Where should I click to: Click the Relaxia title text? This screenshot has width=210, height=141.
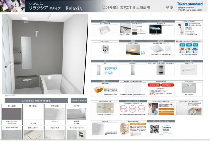[x=73, y=9]
